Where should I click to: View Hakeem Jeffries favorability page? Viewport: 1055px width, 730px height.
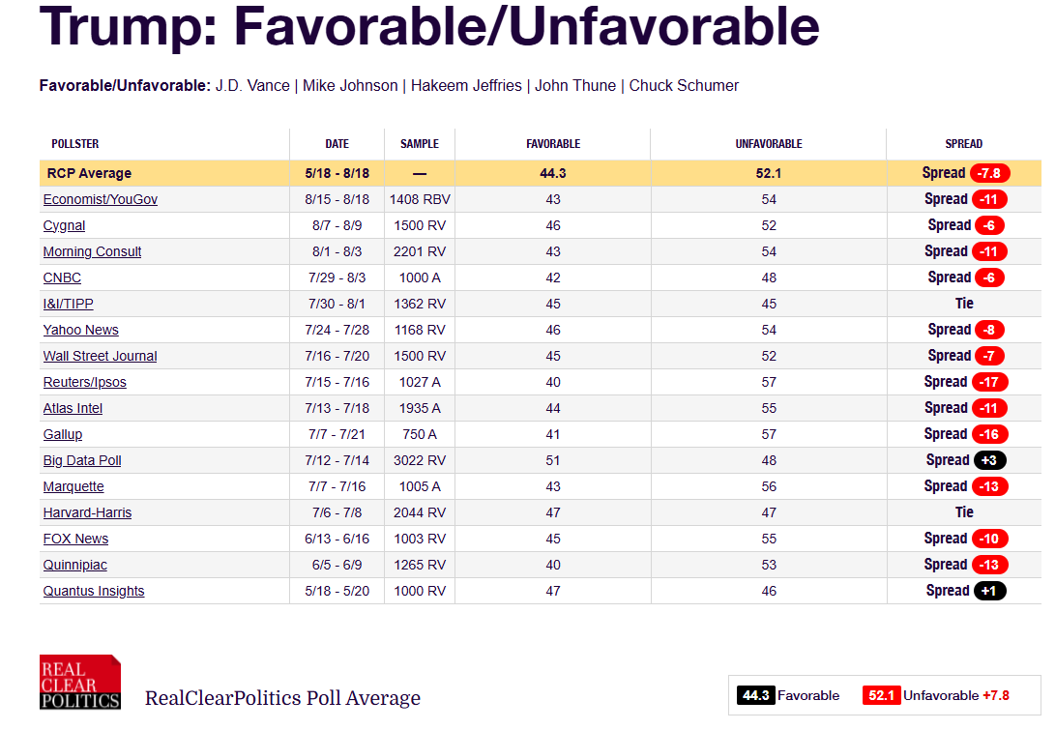(466, 85)
